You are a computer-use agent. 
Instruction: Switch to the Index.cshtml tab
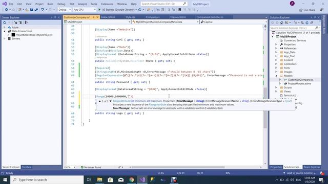coord(108,17)
